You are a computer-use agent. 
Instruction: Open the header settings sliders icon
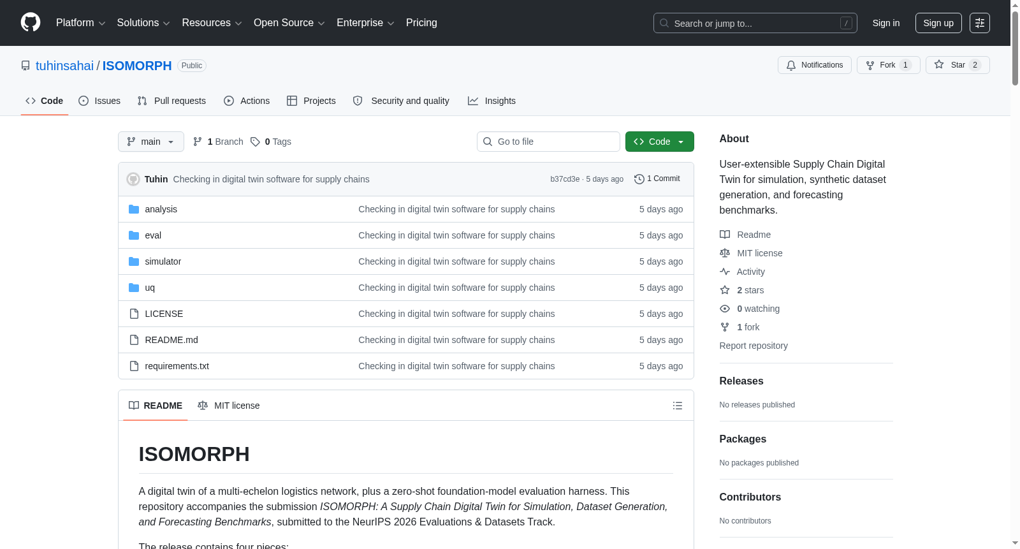click(x=980, y=23)
